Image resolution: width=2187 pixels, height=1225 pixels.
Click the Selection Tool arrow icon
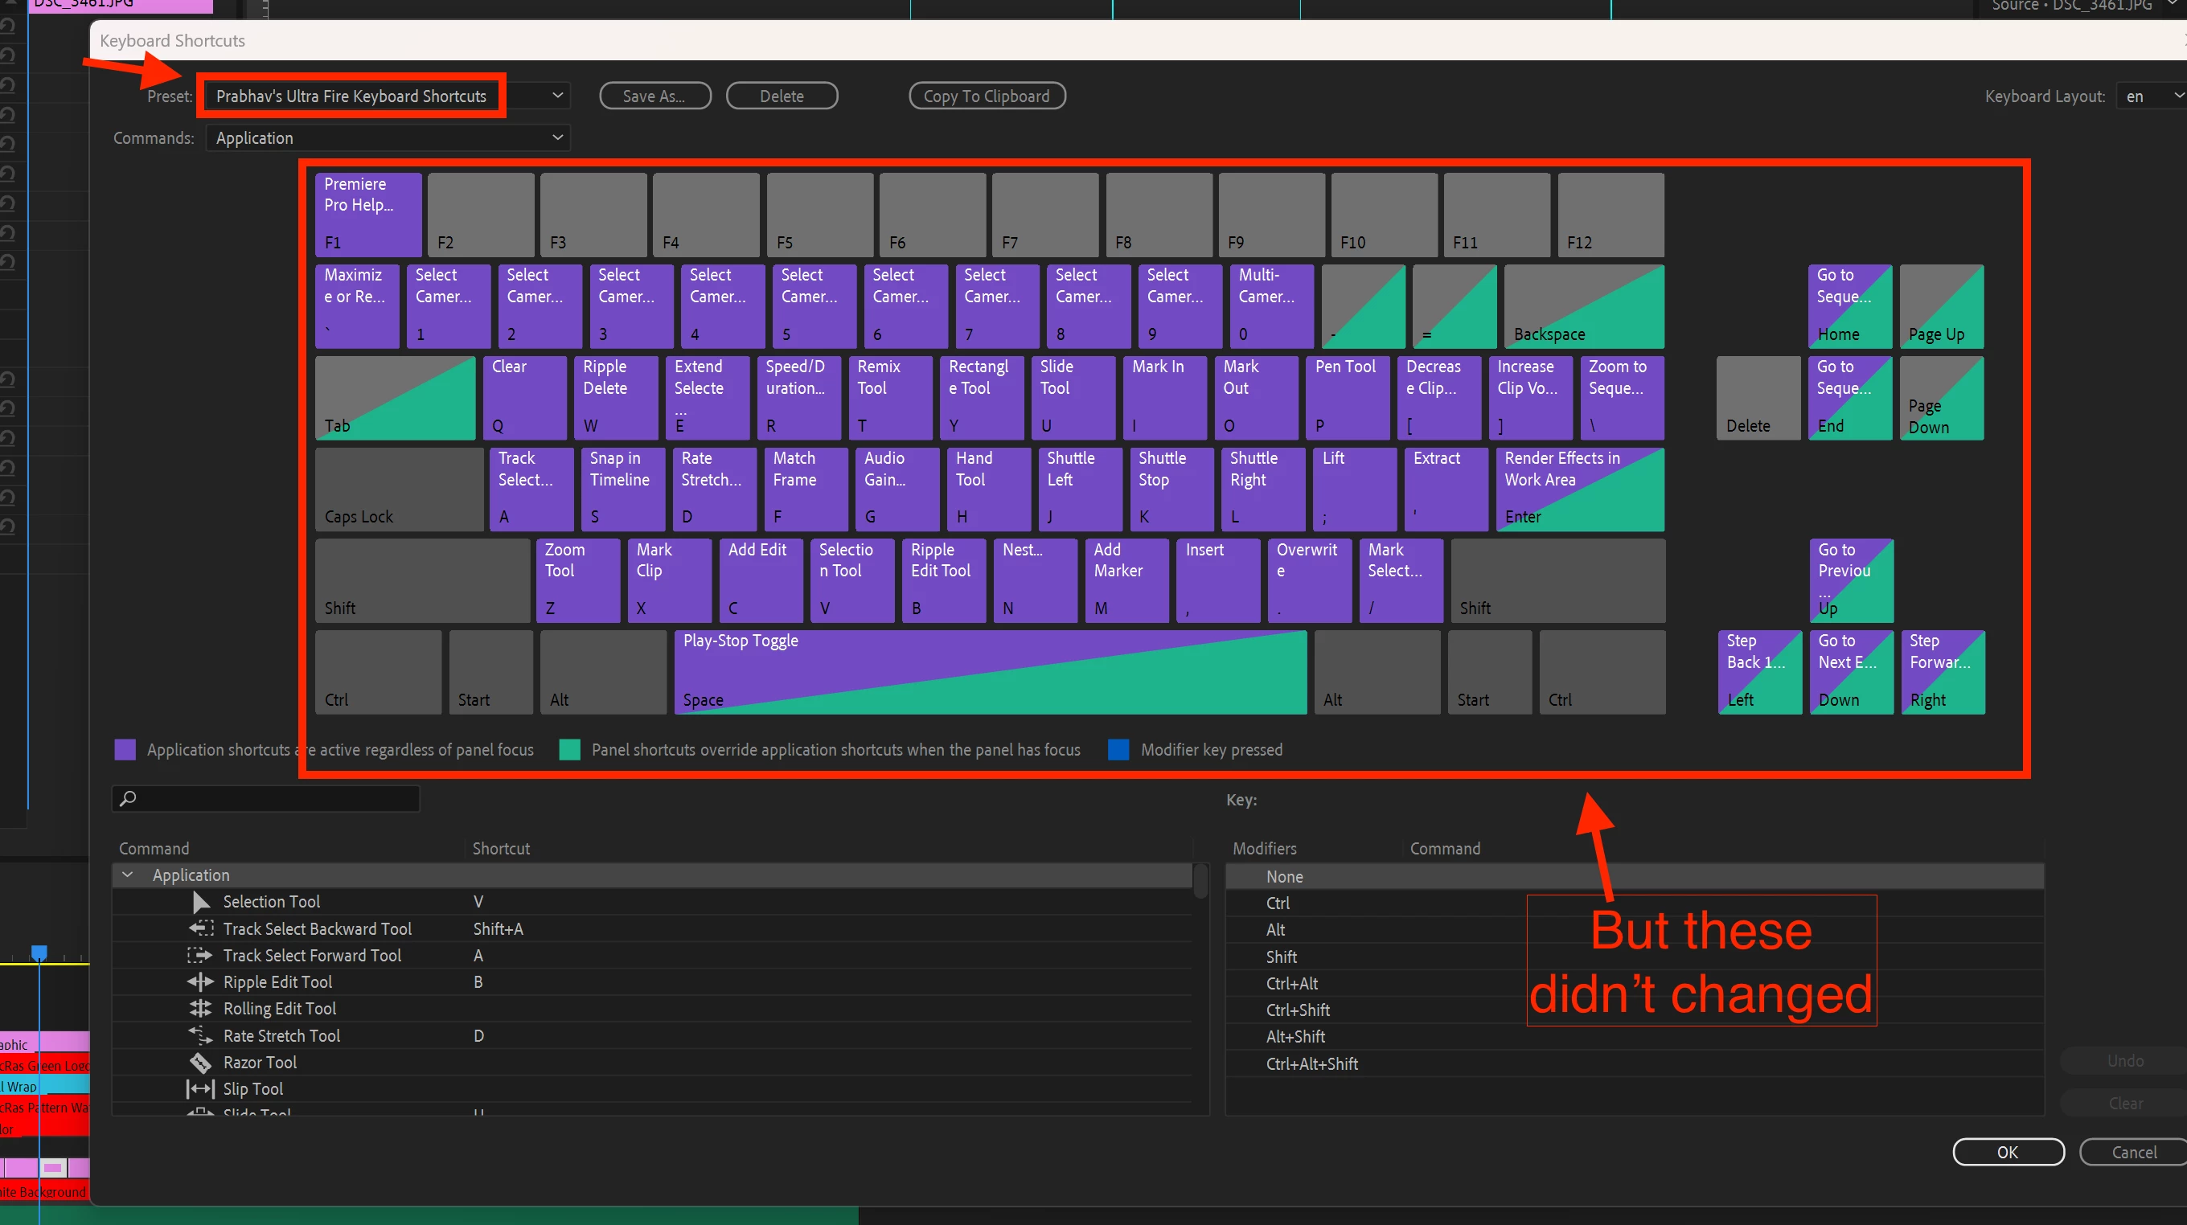[x=201, y=902]
